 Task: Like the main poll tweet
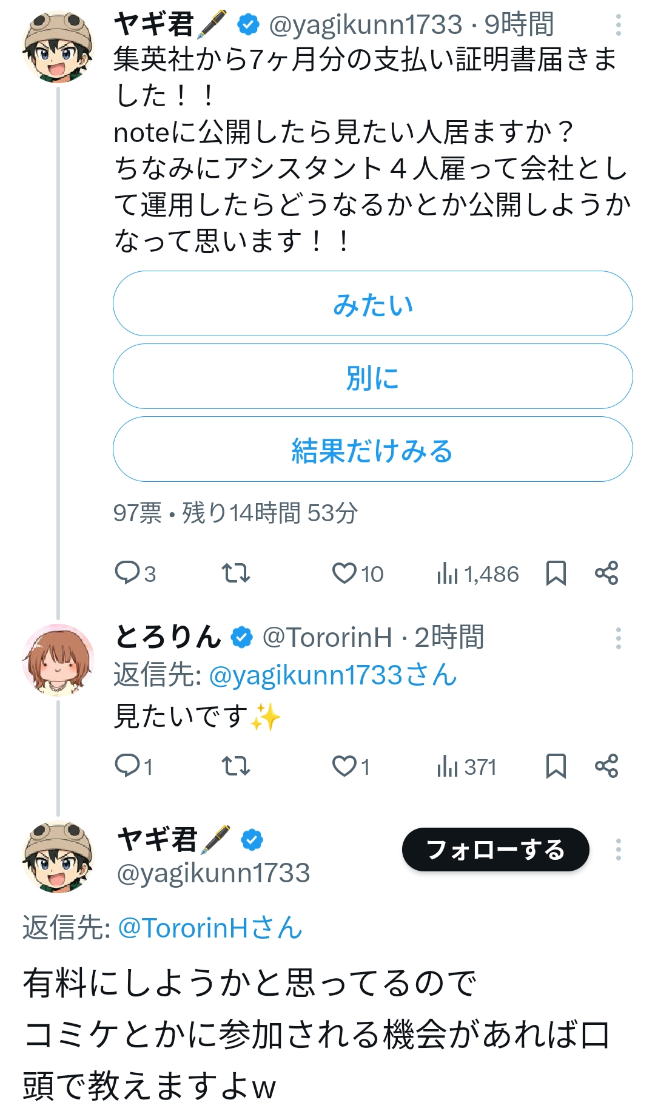click(x=344, y=573)
